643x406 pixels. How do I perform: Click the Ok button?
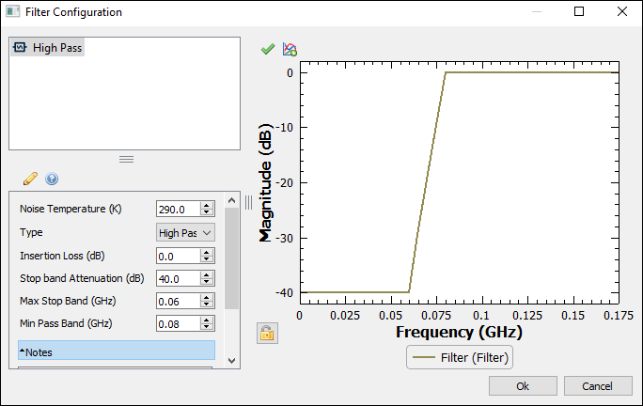[523, 386]
